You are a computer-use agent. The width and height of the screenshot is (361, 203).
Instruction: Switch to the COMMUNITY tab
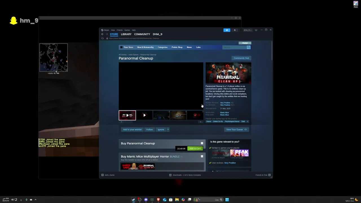142,34
